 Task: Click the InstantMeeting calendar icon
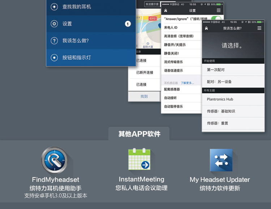point(139,159)
